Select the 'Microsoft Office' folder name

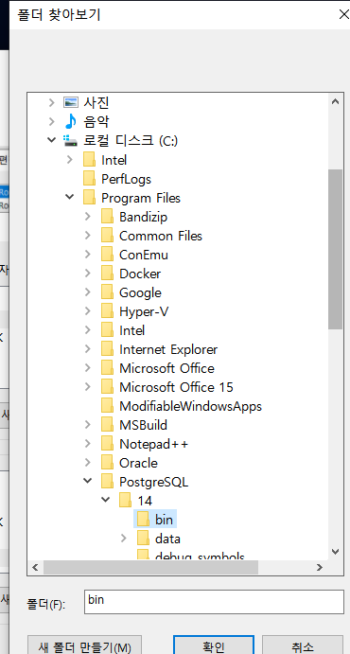coord(166,368)
